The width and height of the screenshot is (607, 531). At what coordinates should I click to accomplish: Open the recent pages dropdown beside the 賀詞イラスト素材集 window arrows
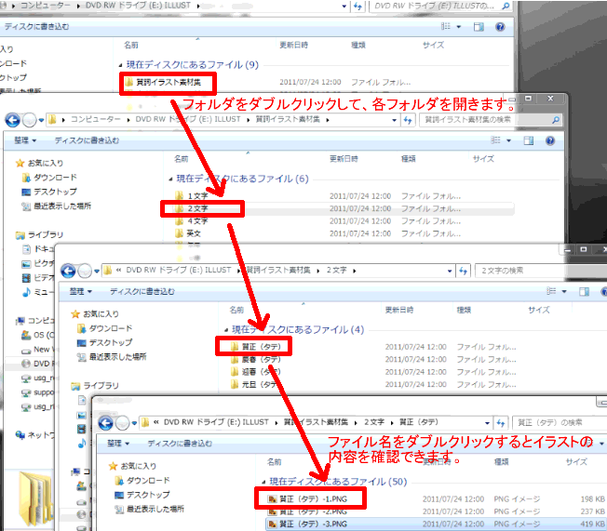41,121
